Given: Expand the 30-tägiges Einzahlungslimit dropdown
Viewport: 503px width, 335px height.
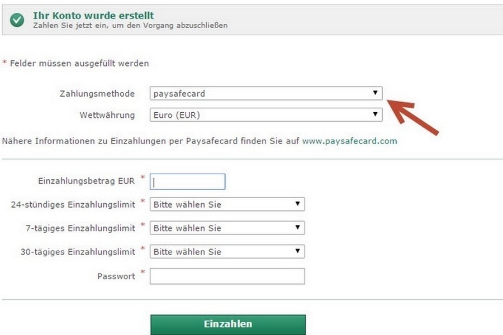Looking at the screenshot, I should pos(227,252).
